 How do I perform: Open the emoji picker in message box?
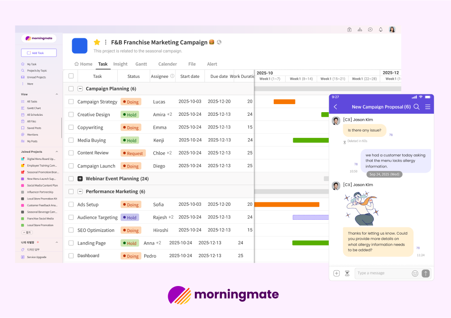(x=415, y=273)
